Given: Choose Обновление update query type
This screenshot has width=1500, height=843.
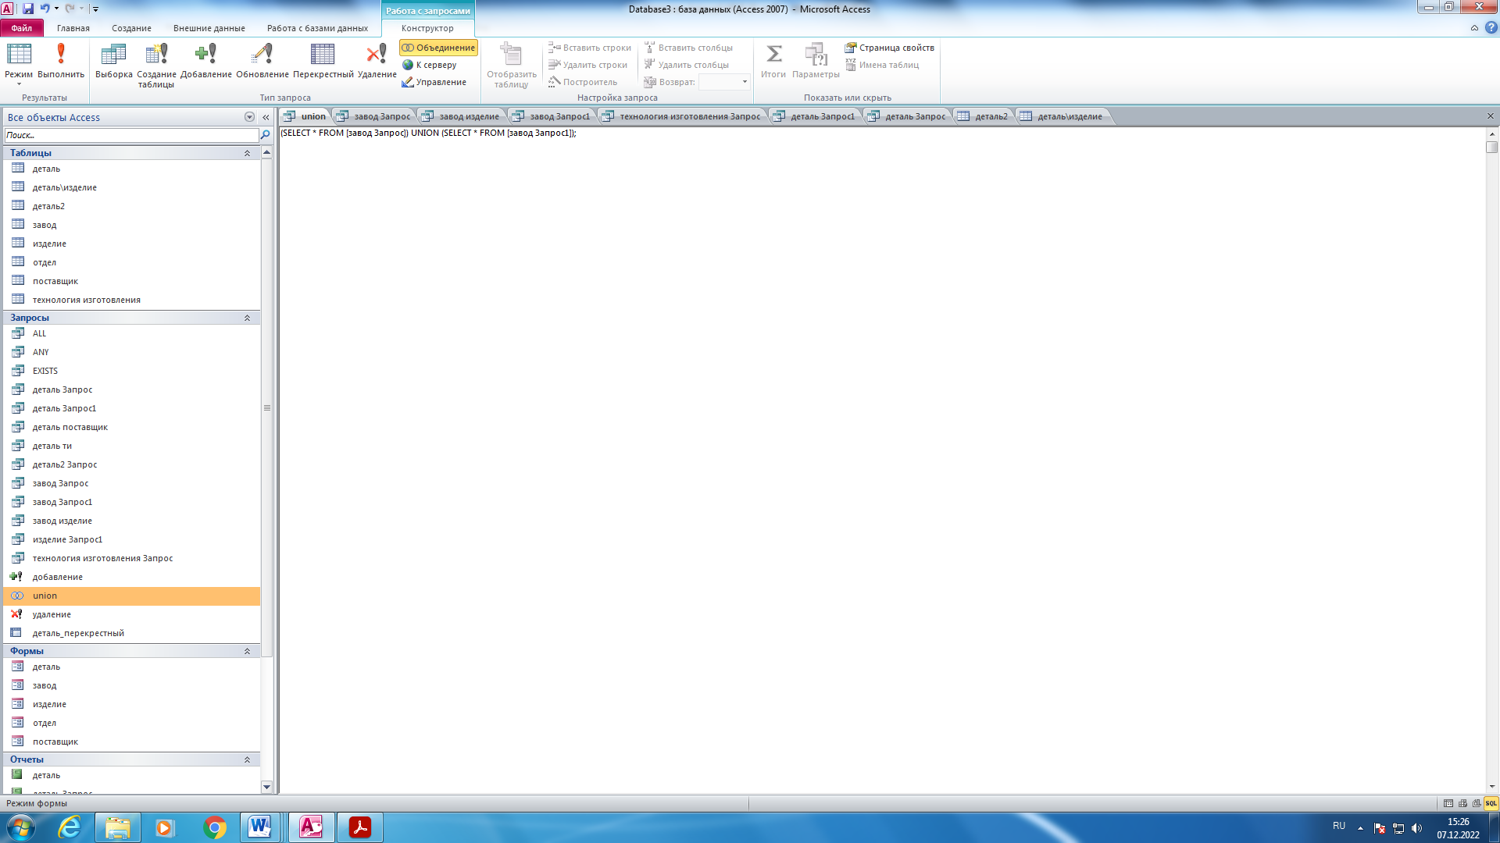Looking at the screenshot, I should click(262, 61).
